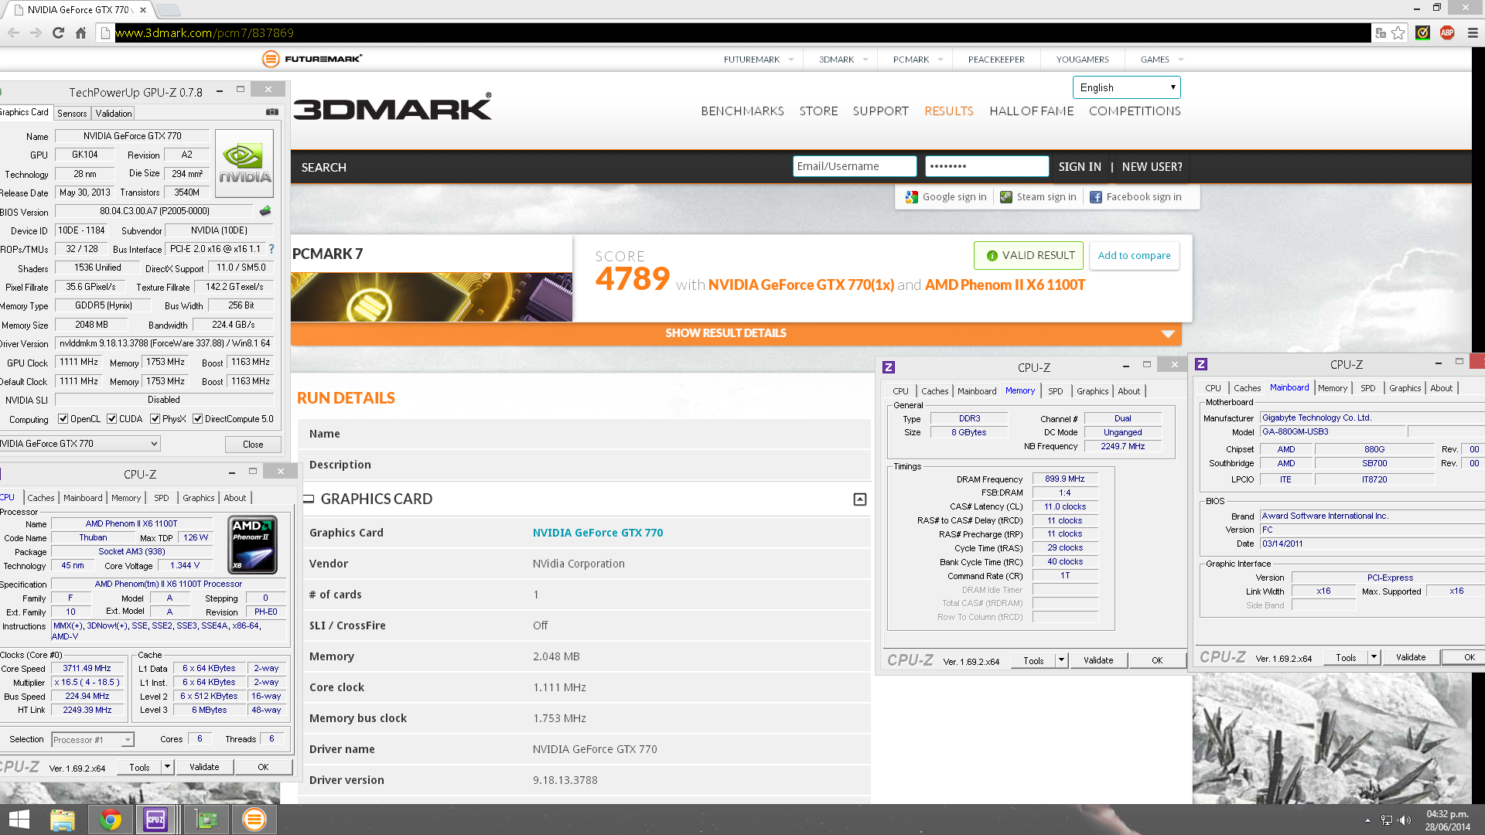Screen dimensions: 1485x835
Task: Toggle the PhysX checkbox
Action: [155, 419]
